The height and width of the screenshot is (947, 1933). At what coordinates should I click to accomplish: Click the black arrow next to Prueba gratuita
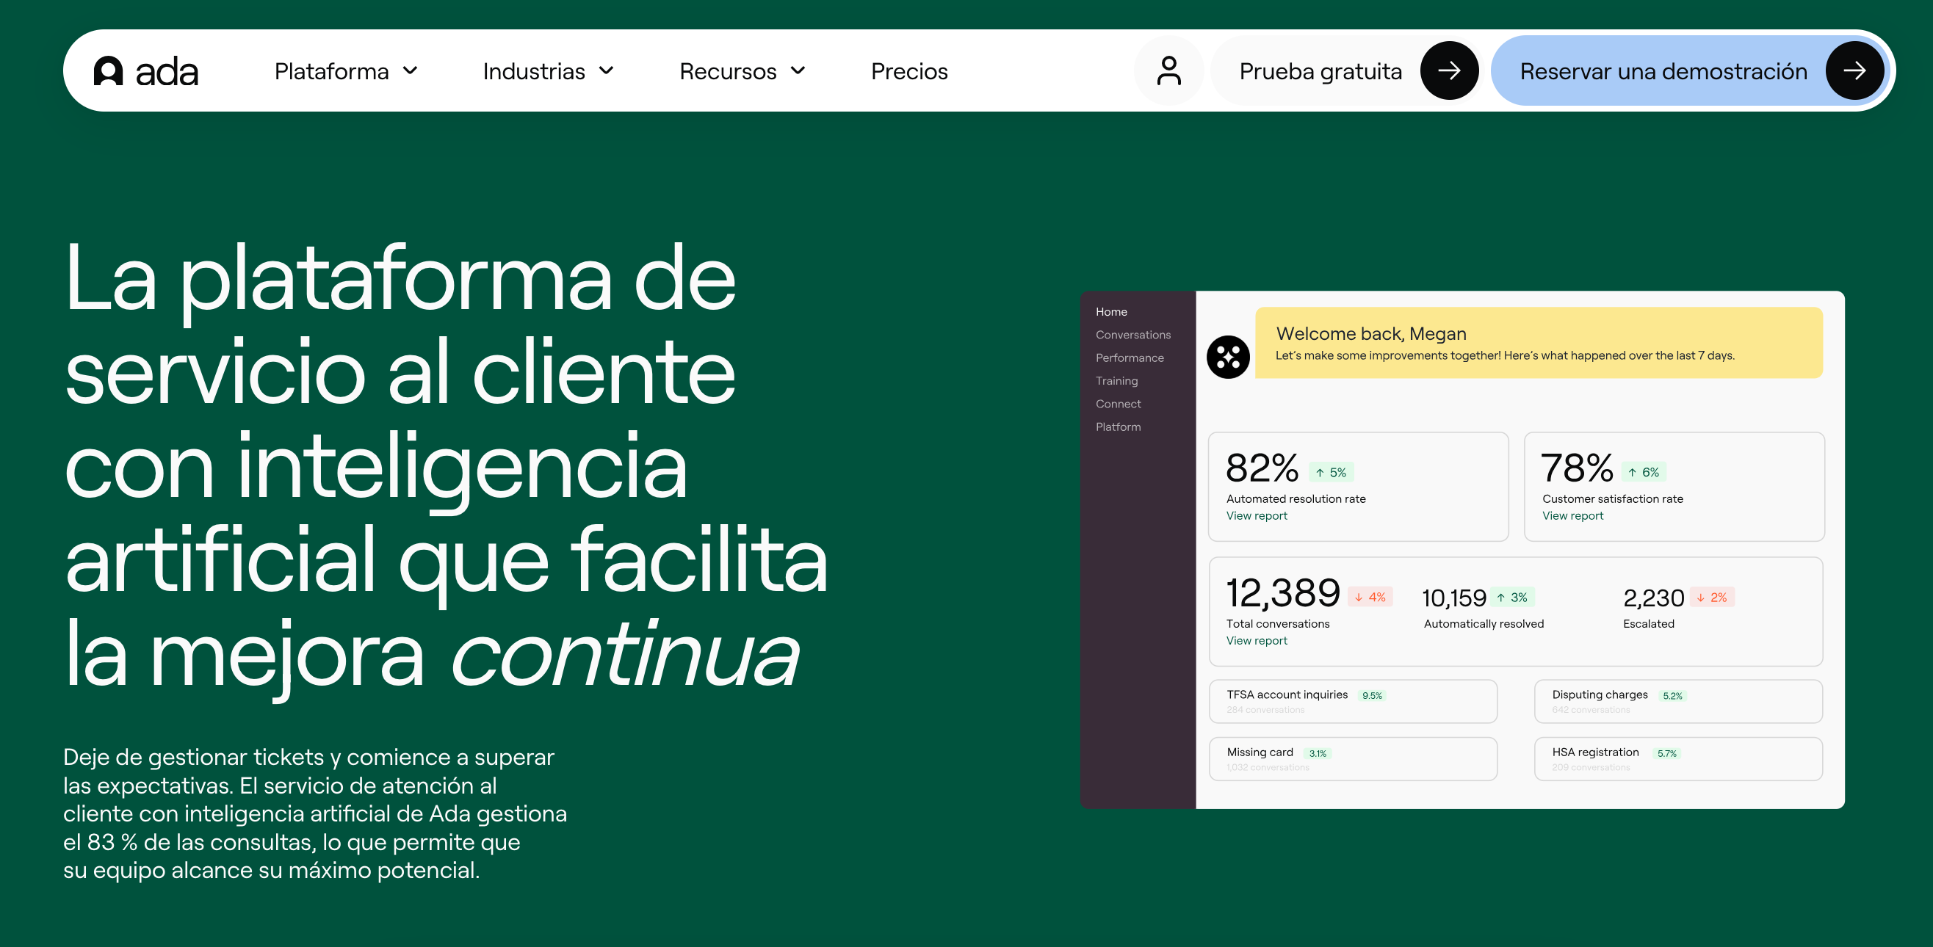pyautogui.click(x=1448, y=71)
